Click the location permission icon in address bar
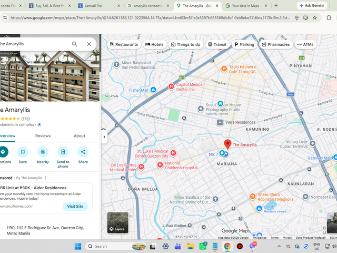 (x=297, y=18)
